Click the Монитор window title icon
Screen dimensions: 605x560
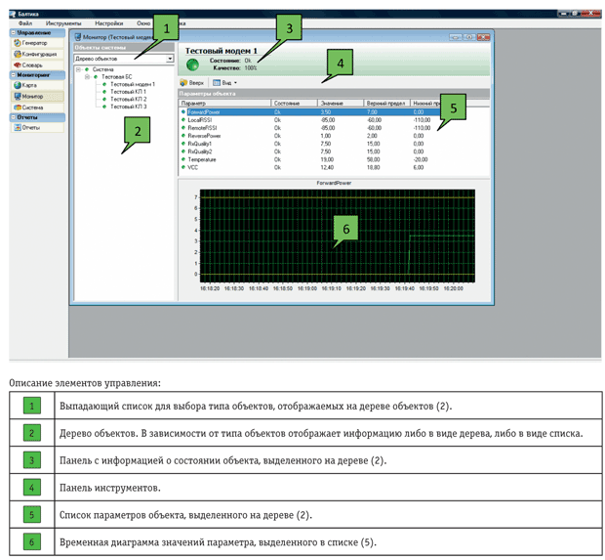[x=77, y=37]
